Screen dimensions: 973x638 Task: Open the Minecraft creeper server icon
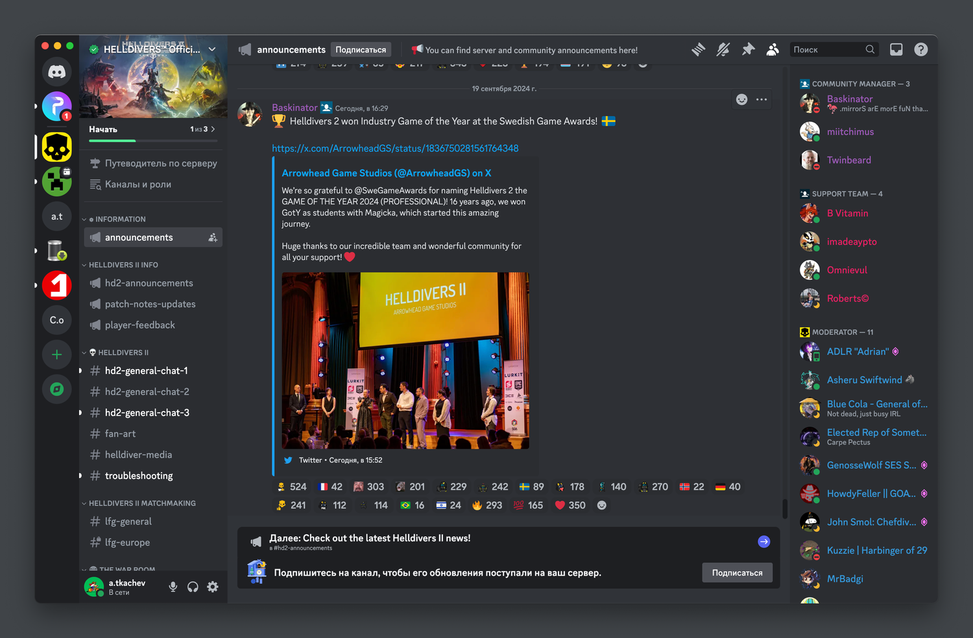pos(57,182)
